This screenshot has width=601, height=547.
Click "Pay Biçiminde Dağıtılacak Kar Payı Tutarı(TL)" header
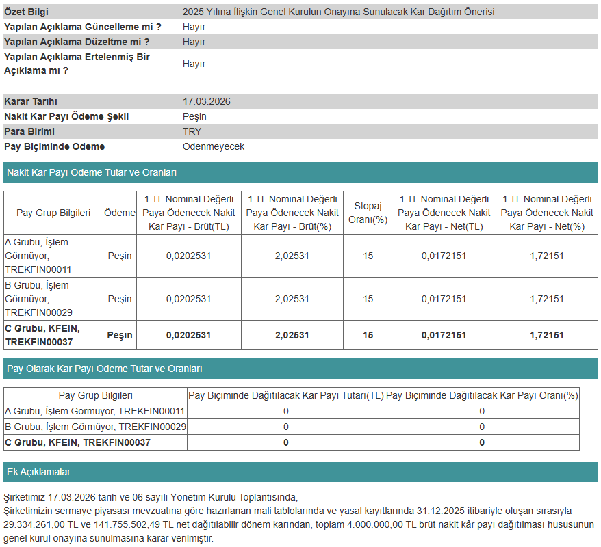[x=286, y=395]
